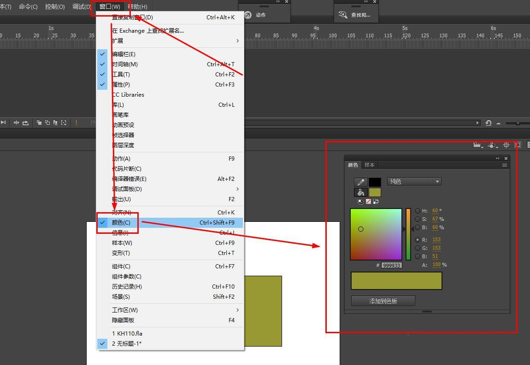This screenshot has height=365, width=530.
Task: Click the hex color input field
Action: (x=391, y=265)
